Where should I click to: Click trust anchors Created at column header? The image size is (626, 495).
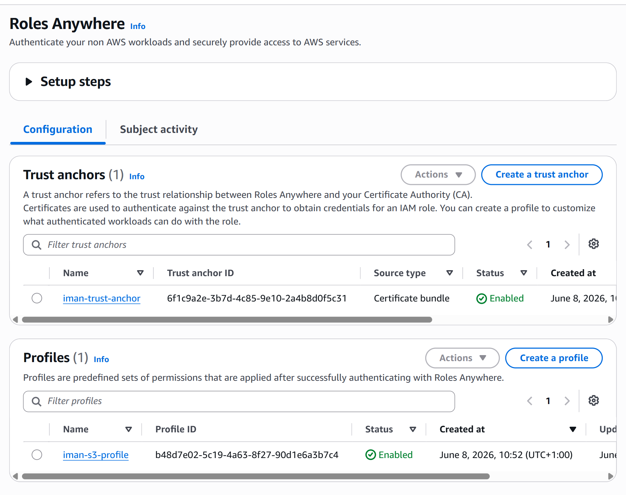coord(573,273)
